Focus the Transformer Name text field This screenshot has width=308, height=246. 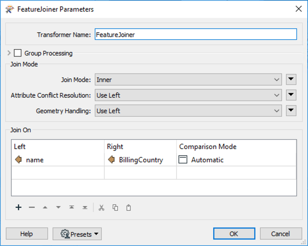196,34
